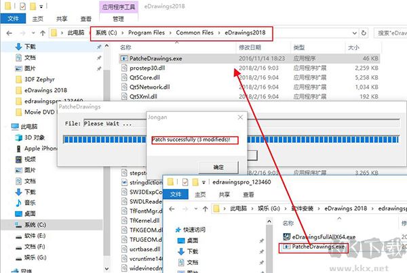Open the 文件 tab in the edrawingspro_123460 window
The height and width of the screenshot is (273, 407).
[x=176, y=194]
